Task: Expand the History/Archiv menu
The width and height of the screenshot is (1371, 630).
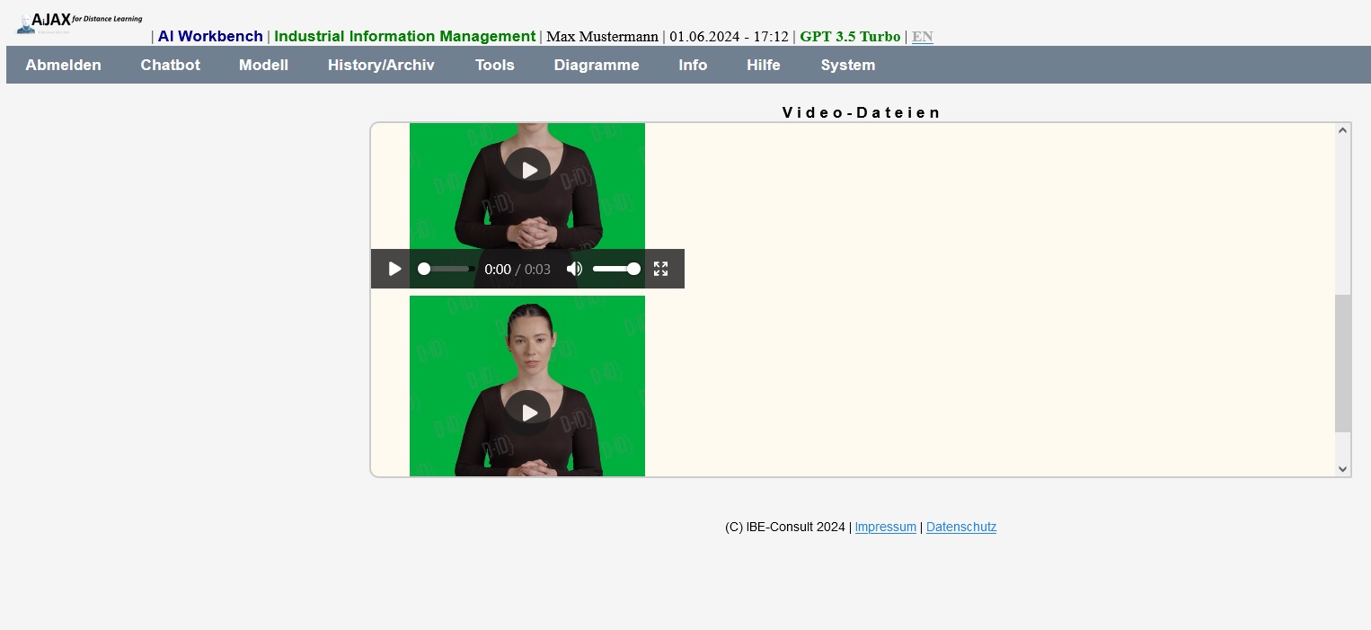Action: point(381,65)
